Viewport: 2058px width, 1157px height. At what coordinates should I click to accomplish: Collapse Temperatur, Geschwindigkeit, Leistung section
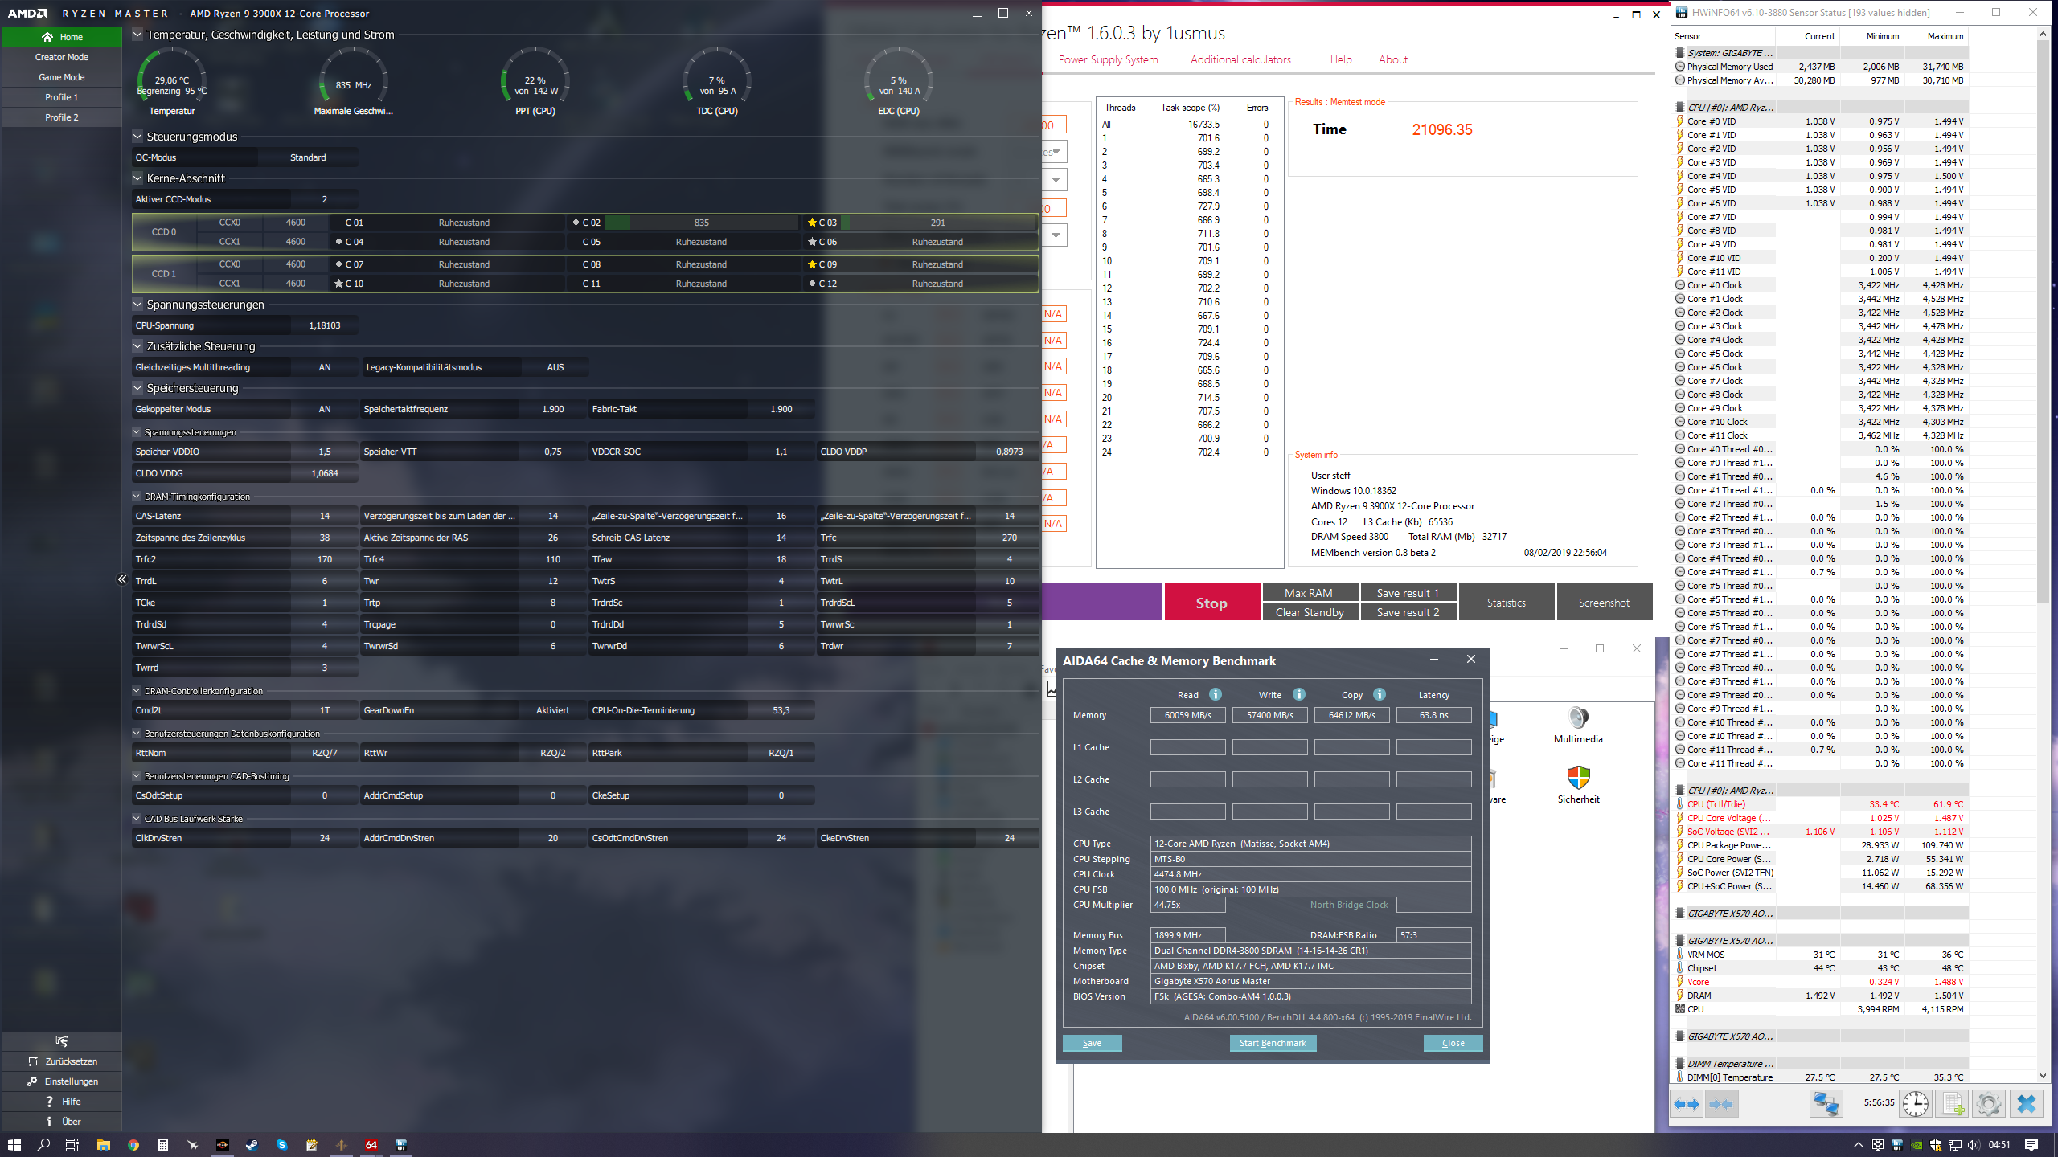click(137, 35)
